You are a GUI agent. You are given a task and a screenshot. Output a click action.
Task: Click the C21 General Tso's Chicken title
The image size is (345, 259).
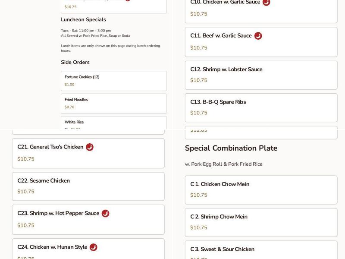tap(50, 147)
